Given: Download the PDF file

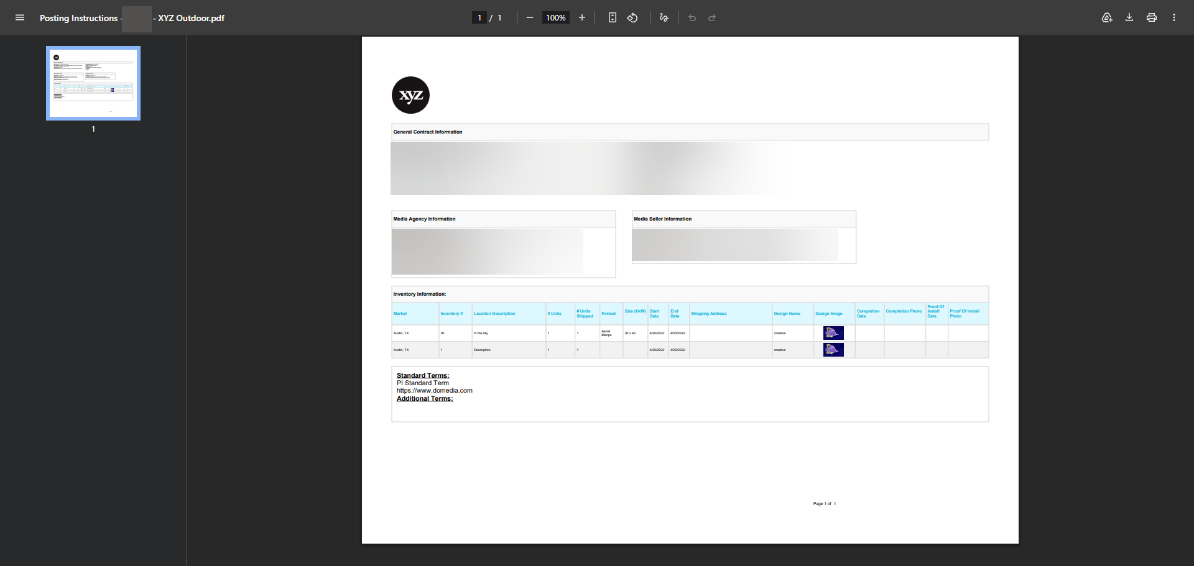Looking at the screenshot, I should (x=1129, y=17).
